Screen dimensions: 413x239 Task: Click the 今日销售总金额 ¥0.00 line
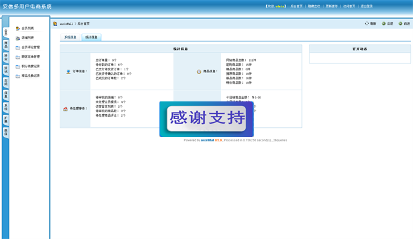coord(243,97)
